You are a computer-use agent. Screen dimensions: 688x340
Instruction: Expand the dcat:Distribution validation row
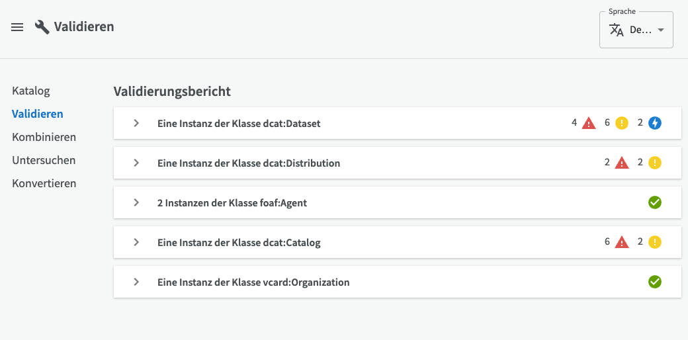click(398, 163)
